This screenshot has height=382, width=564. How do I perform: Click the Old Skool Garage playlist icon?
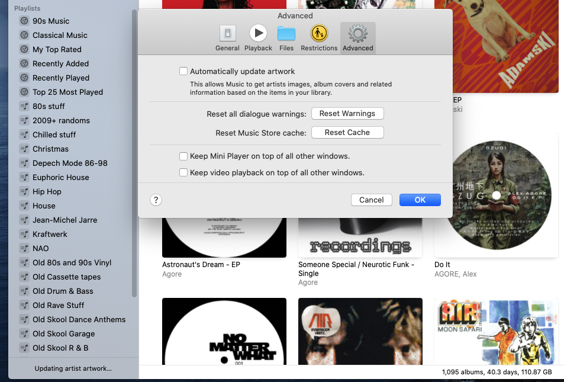click(24, 334)
